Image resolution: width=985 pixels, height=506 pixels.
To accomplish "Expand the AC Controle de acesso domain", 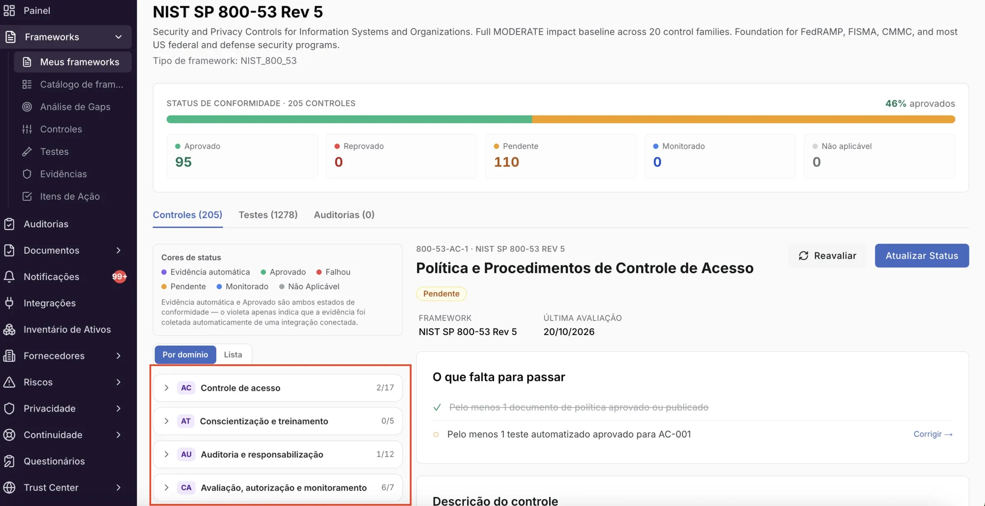I will 278,388.
